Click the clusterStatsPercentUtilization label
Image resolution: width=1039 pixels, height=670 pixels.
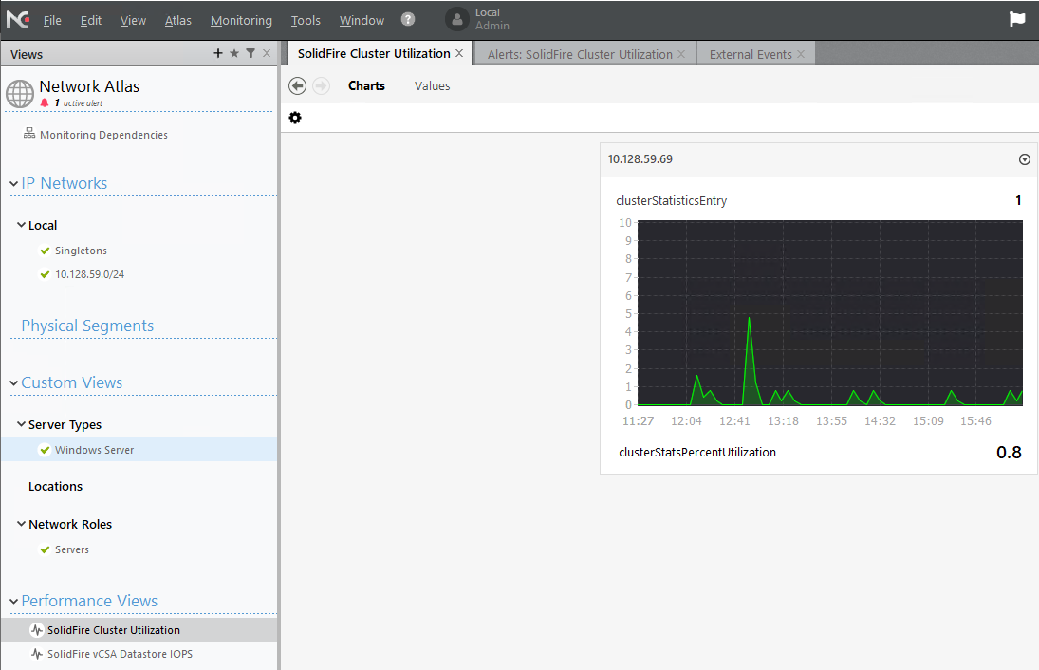click(697, 452)
